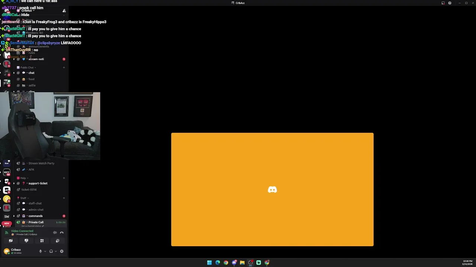This screenshot has height=267, width=476.
Task: Open Discord from the taskbar
Action: (x=234, y=263)
